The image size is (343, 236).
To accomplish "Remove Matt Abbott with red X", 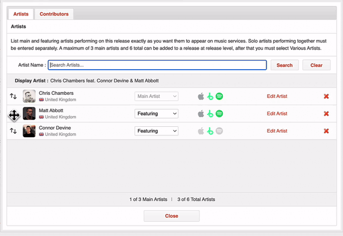I will 326,114.
